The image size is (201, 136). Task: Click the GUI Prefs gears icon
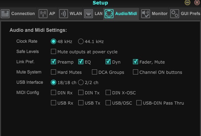(175, 14)
